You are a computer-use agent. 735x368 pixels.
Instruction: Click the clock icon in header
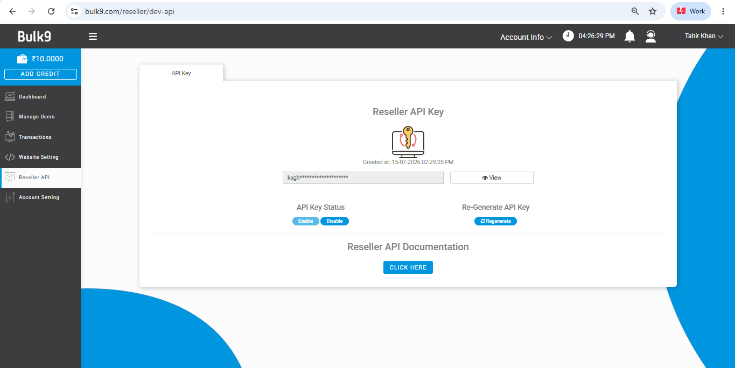(568, 36)
